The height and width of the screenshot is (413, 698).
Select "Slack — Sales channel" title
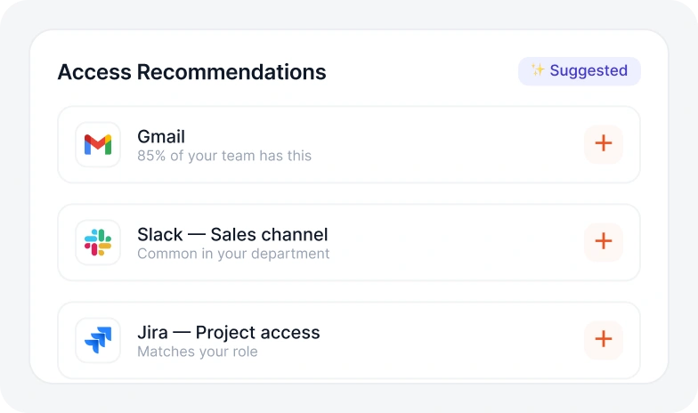232,235
